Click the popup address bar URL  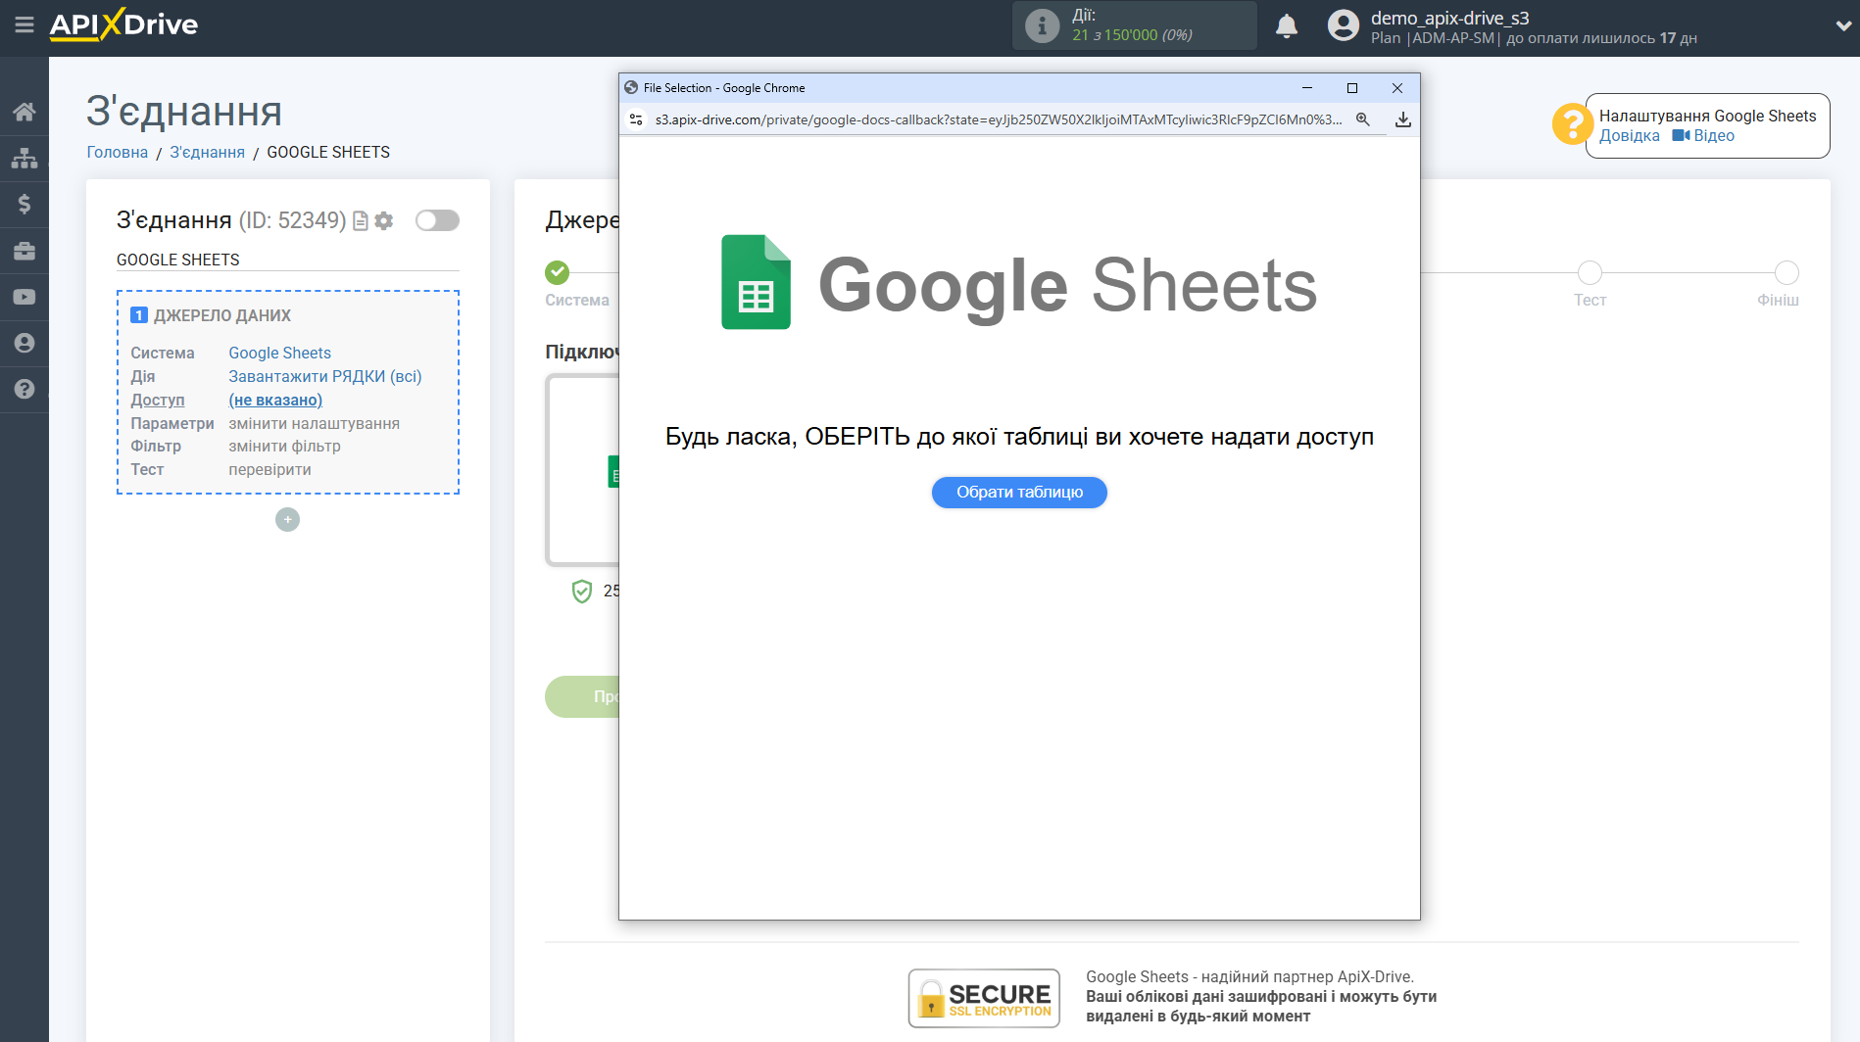pyautogui.click(x=998, y=119)
